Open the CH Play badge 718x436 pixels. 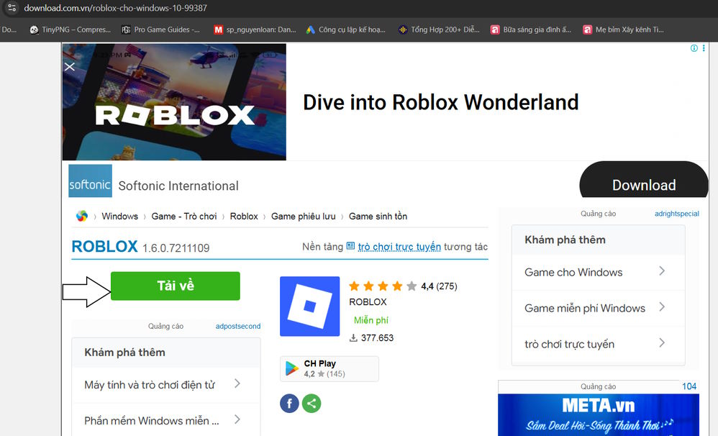pyautogui.click(x=330, y=368)
